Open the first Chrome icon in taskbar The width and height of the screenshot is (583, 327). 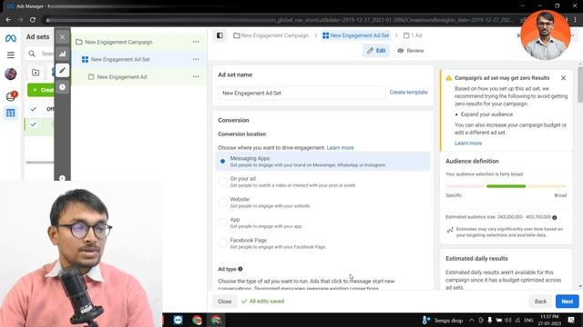tap(197, 320)
